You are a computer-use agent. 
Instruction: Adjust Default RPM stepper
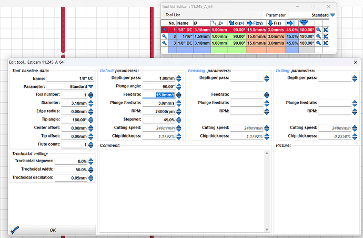(179, 112)
